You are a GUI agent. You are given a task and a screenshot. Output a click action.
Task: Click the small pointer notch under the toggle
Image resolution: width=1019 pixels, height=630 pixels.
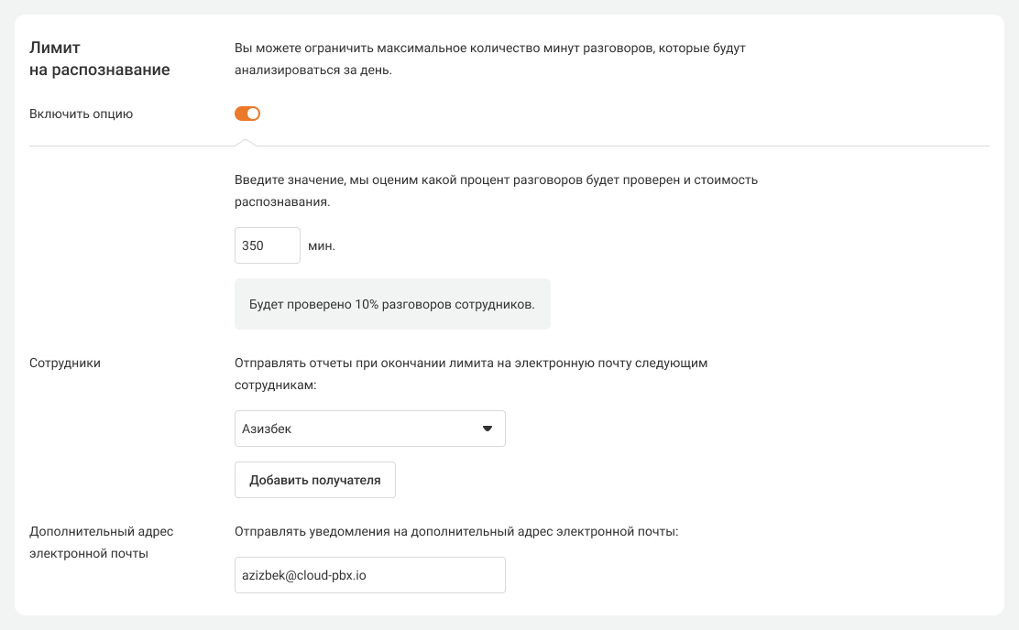click(x=245, y=142)
